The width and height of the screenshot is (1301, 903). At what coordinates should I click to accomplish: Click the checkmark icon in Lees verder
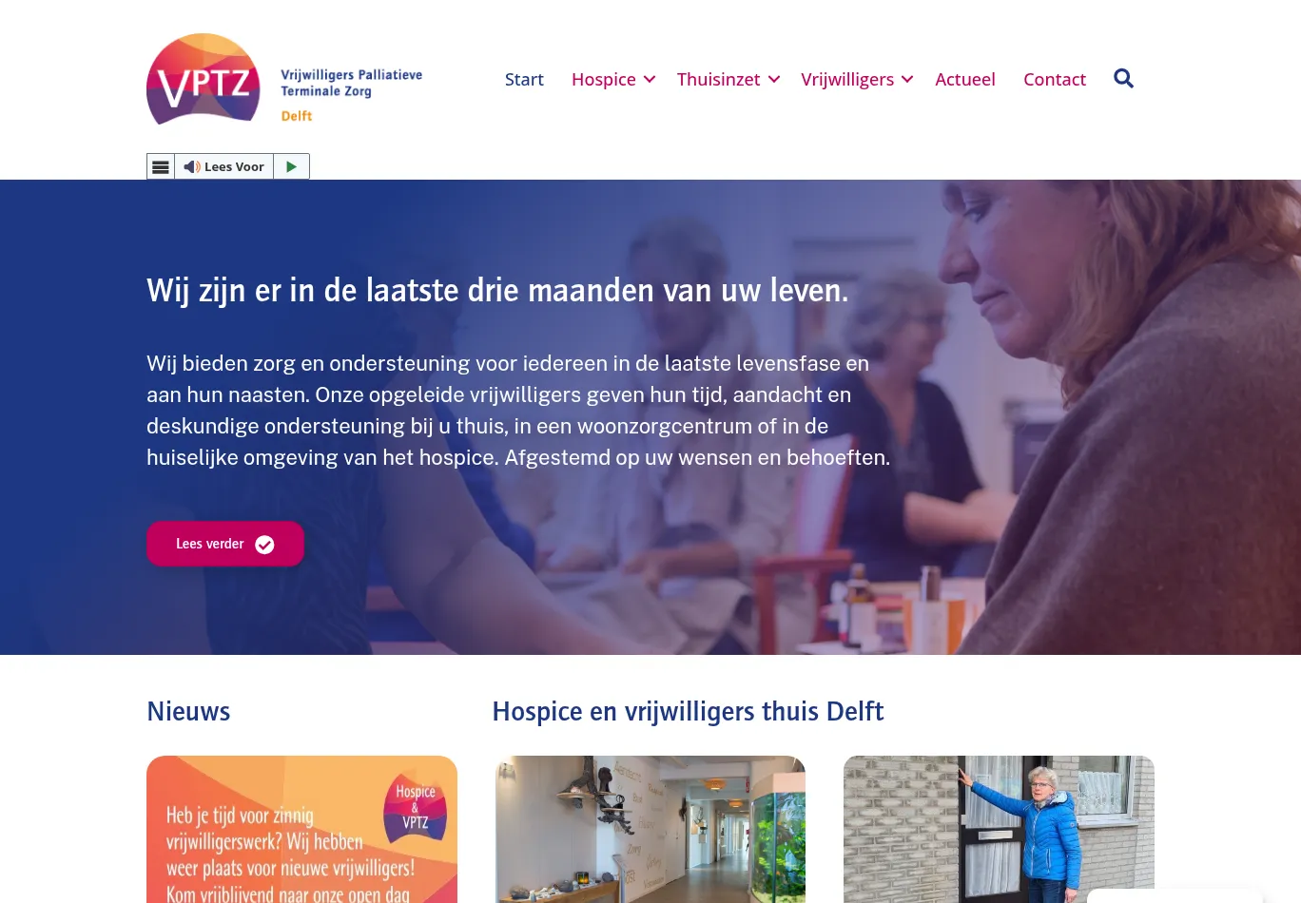tap(264, 545)
